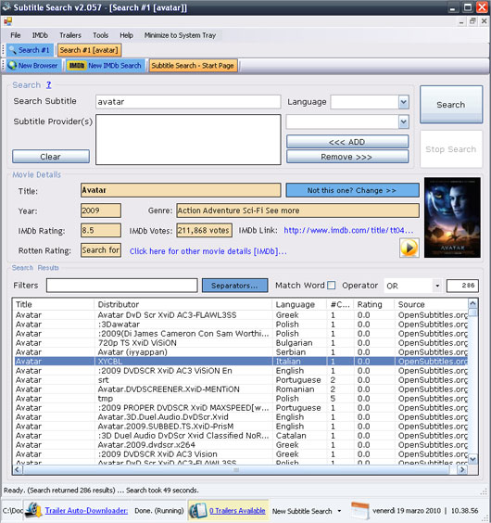Screen dimensions: 491x523
Task: Click the yellow play trailer icon
Action: (x=409, y=248)
